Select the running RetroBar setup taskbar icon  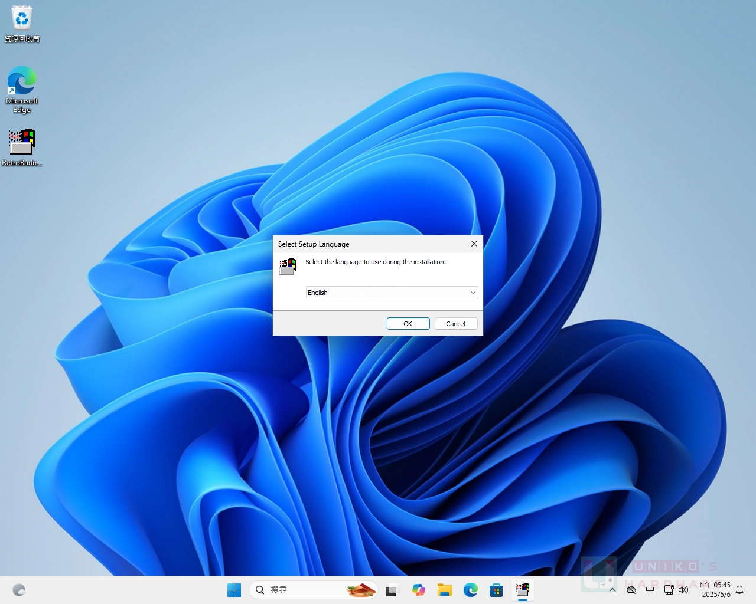click(523, 590)
